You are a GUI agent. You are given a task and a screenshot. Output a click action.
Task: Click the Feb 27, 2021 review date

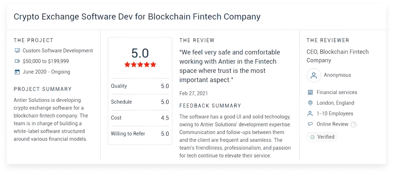coord(193,93)
